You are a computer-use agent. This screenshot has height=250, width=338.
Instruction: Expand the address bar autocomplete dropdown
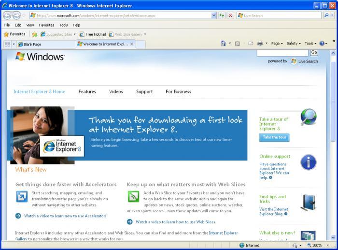click(214, 15)
